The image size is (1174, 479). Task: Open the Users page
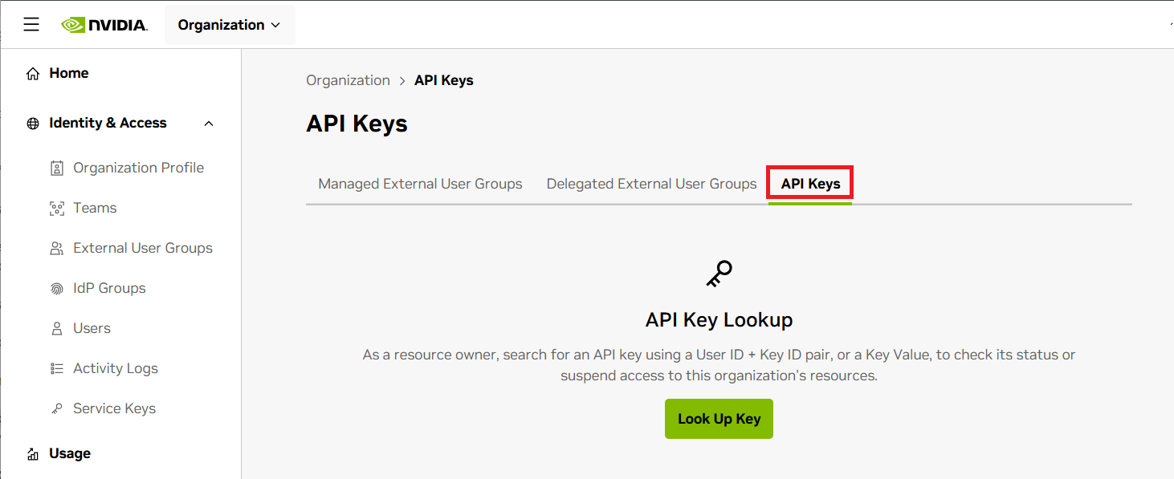coord(92,328)
